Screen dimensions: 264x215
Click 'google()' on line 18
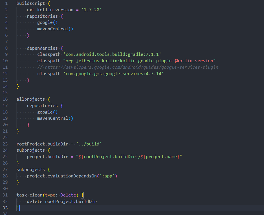tap(48, 112)
